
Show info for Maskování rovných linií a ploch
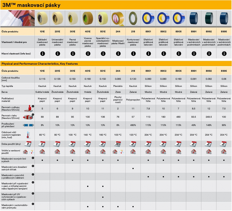pos(33,158)
